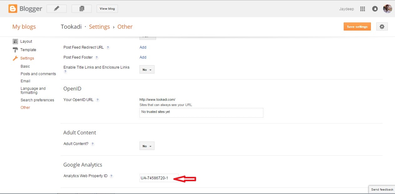
Task: Click the View blog button
Action: (x=107, y=9)
